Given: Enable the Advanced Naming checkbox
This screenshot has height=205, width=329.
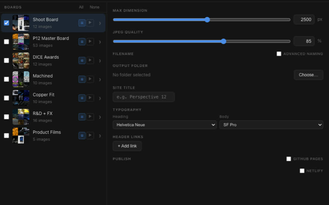Looking at the screenshot, I should pos(279,54).
